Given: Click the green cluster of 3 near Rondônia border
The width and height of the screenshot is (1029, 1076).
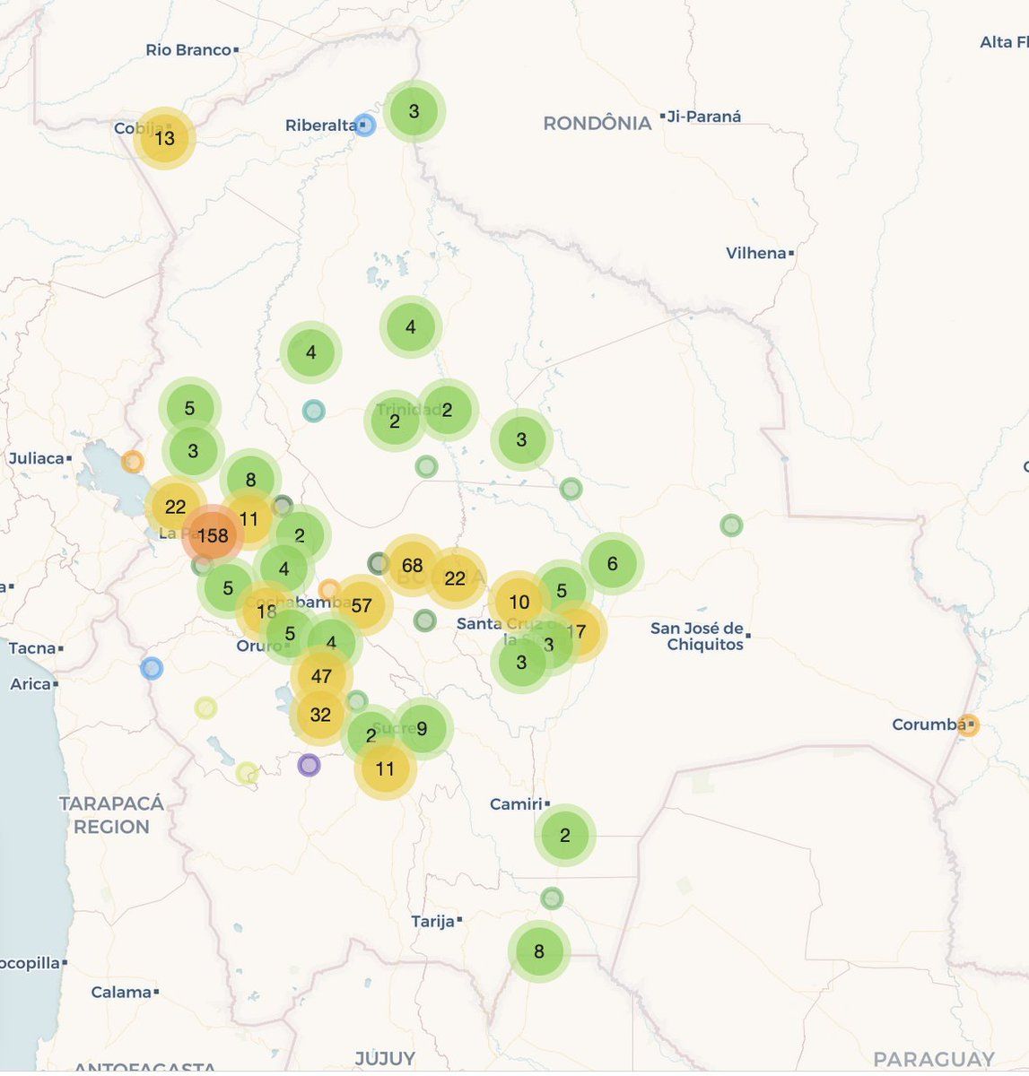Looking at the screenshot, I should 414,112.
